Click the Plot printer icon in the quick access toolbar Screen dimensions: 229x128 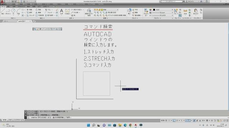click(x=24, y=1)
